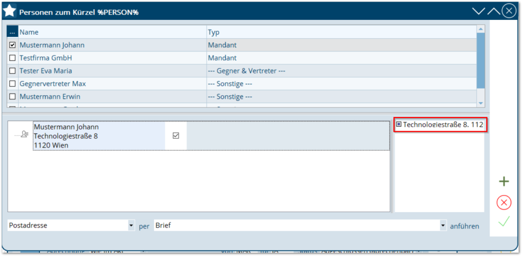Uncheck the Mustermann Johann checkbox
The width and height of the screenshot is (522, 256).
(13, 45)
